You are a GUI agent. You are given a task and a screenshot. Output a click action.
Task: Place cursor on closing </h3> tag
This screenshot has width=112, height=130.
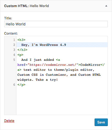point(22,50)
